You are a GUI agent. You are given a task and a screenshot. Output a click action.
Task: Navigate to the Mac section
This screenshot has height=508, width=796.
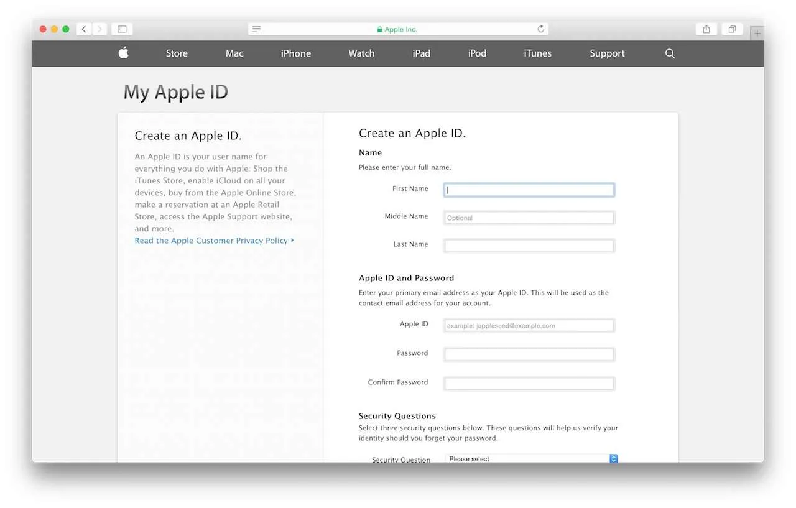234,53
